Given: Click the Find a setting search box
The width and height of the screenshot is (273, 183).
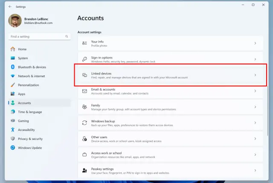Looking at the screenshot, I should (x=36, y=37).
